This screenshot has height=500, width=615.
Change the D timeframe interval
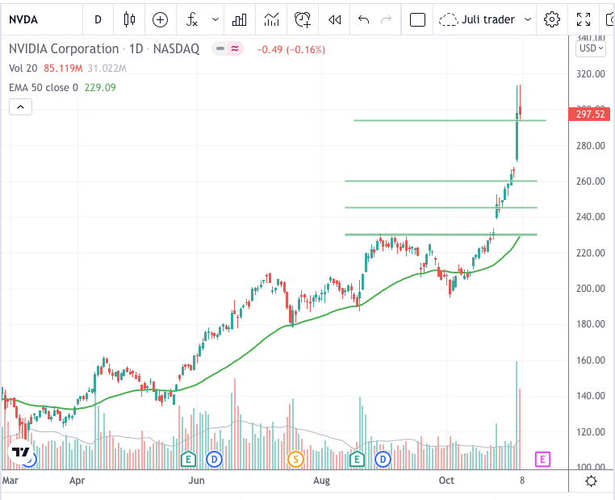tap(98, 19)
